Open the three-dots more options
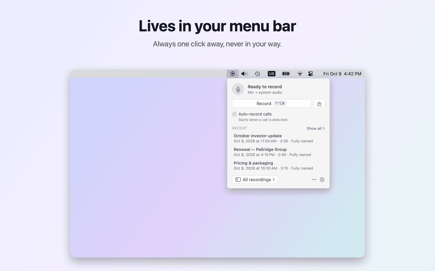This screenshot has width=435, height=271. click(314, 180)
